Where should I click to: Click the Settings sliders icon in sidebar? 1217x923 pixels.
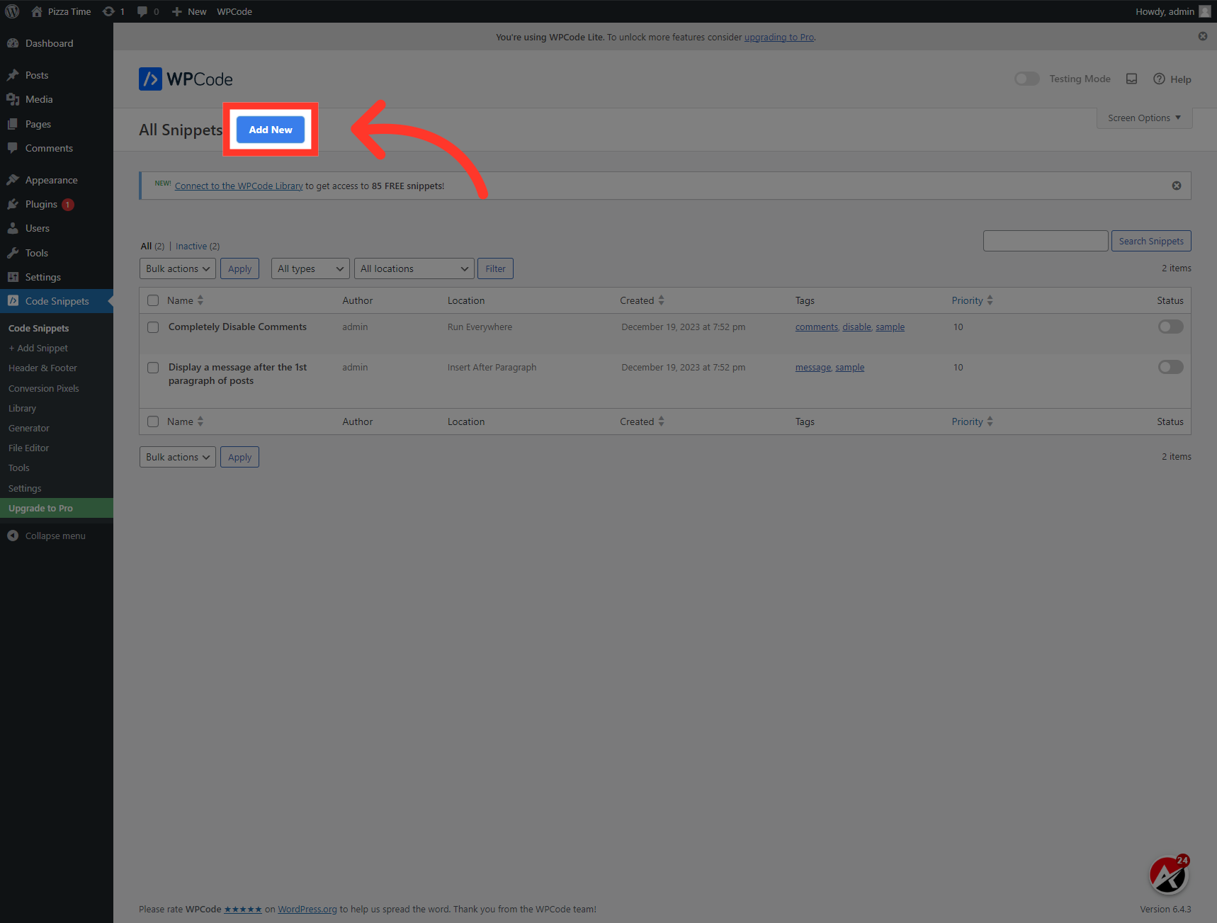pos(13,277)
